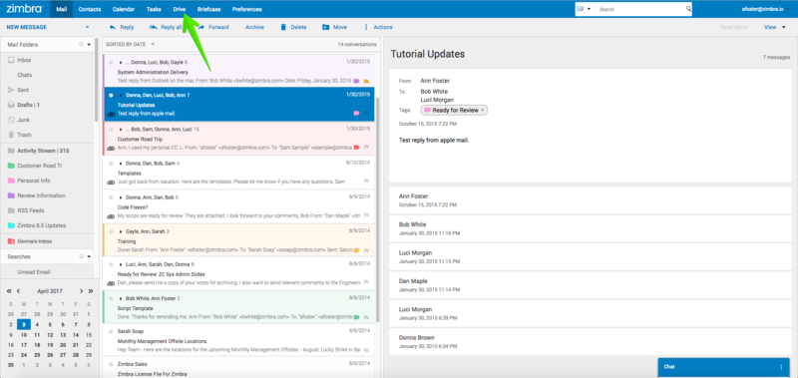The width and height of the screenshot is (798, 378).
Task: Toggle flag on Templates conversation
Action: 366,182
